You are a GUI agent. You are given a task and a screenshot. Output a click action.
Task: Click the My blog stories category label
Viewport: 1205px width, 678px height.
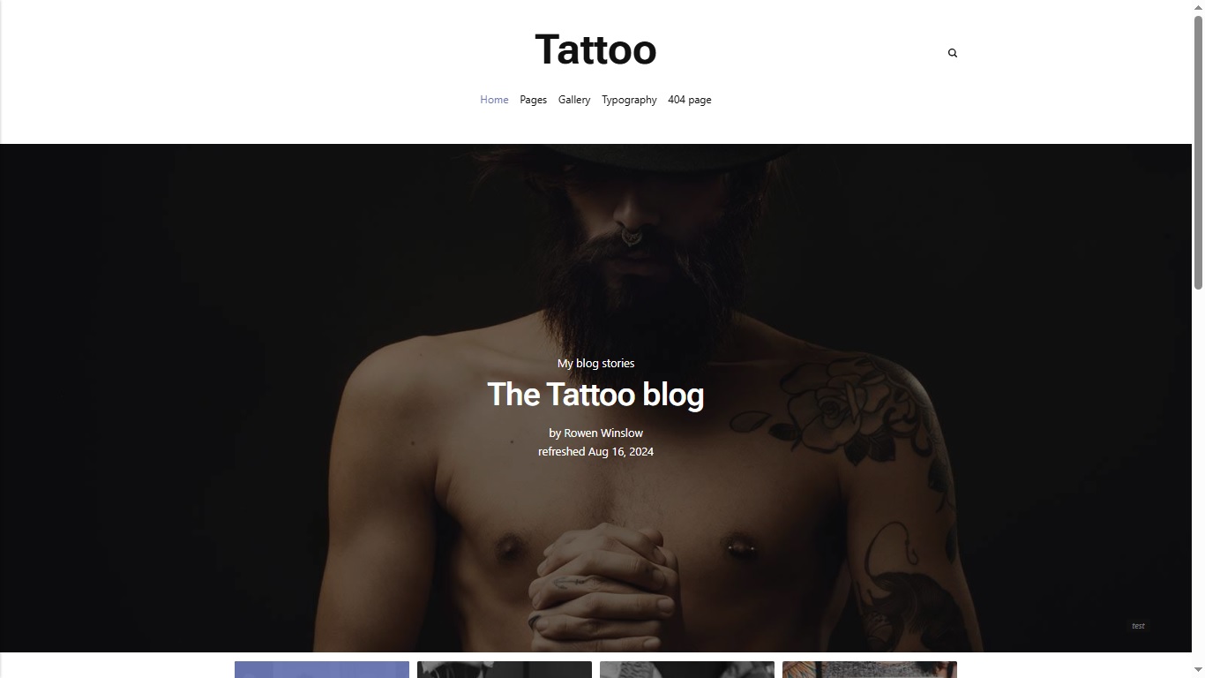[595, 363]
